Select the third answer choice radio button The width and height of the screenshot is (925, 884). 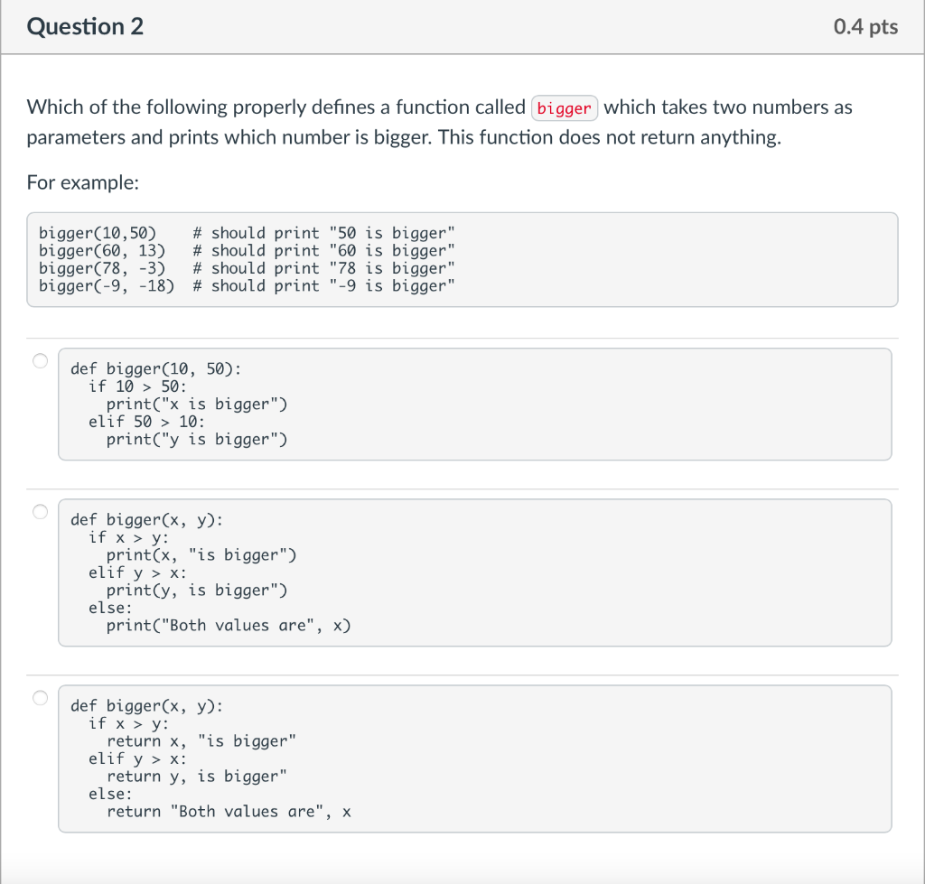tap(40, 697)
